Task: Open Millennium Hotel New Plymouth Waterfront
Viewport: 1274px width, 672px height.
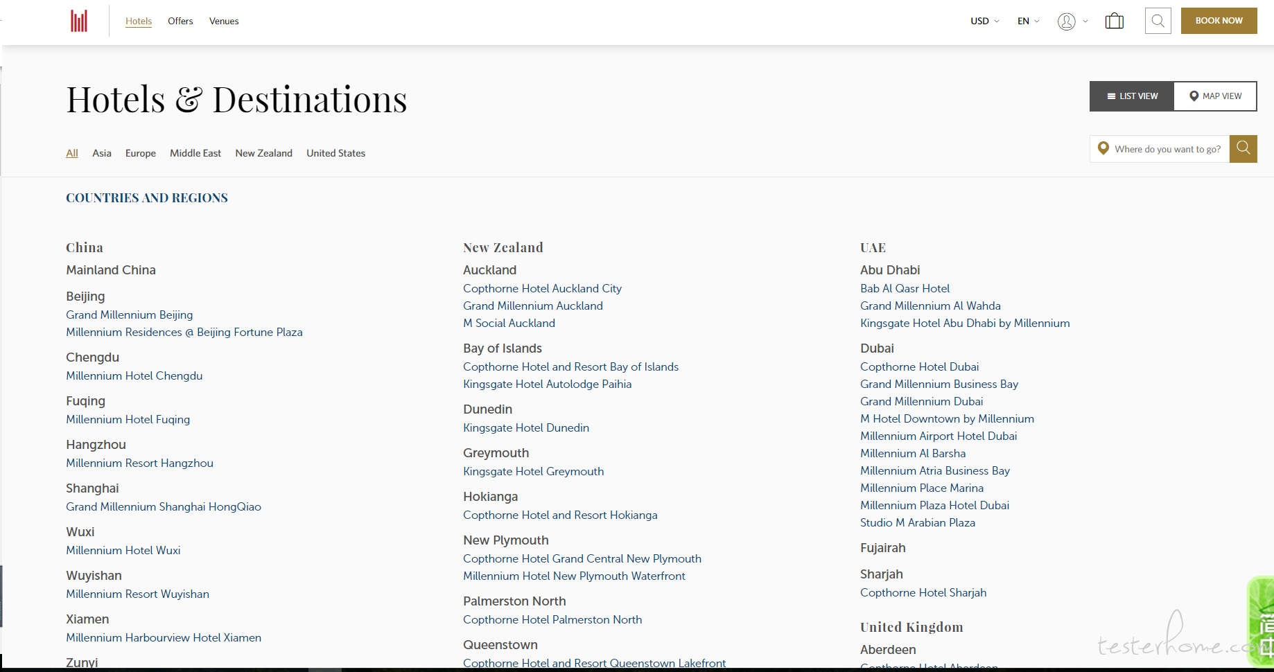Action: (575, 576)
